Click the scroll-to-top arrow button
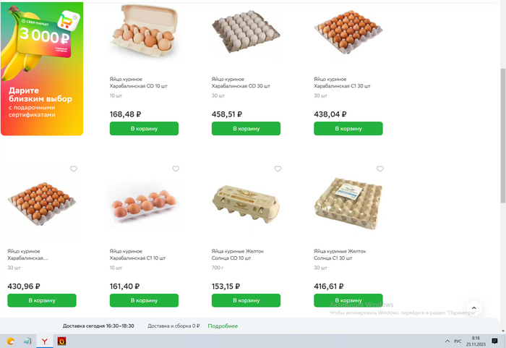The height and width of the screenshot is (348, 506). [473, 308]
